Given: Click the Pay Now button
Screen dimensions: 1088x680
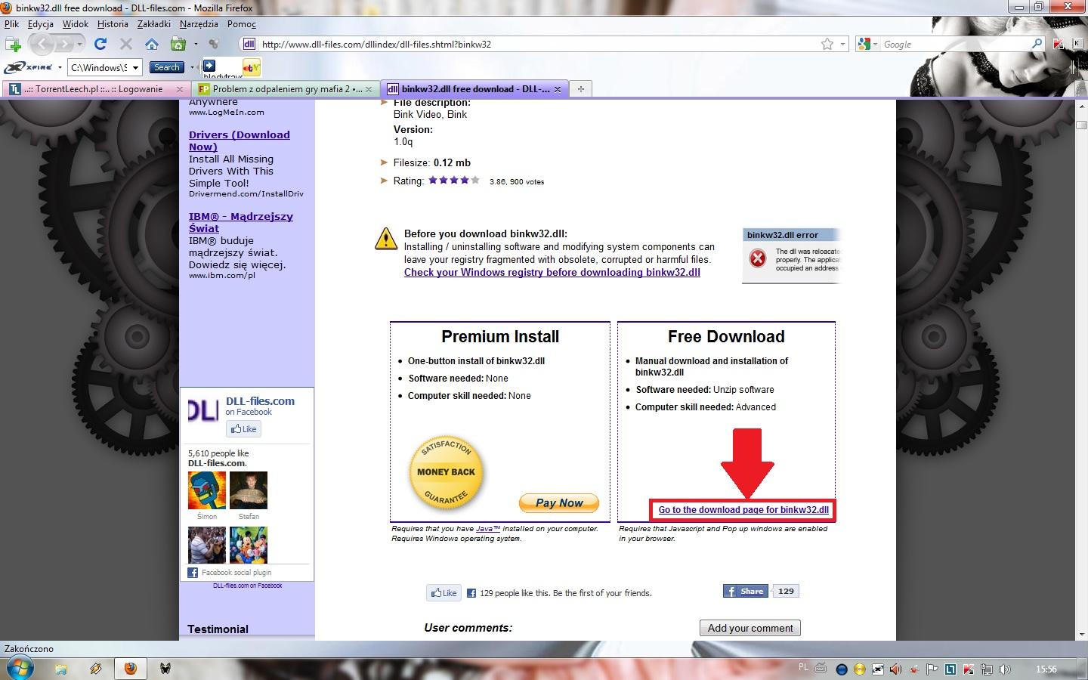Looking at the screenshot, I should [559, 503].
